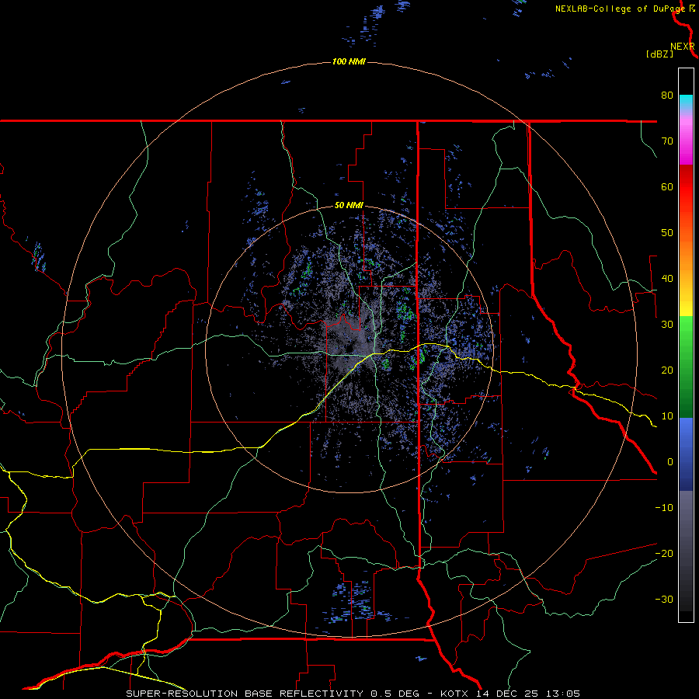This screenshot has width=699, height=699.
Task: Click the 80 value on dBZ scale
Action: tap(667, 96)
